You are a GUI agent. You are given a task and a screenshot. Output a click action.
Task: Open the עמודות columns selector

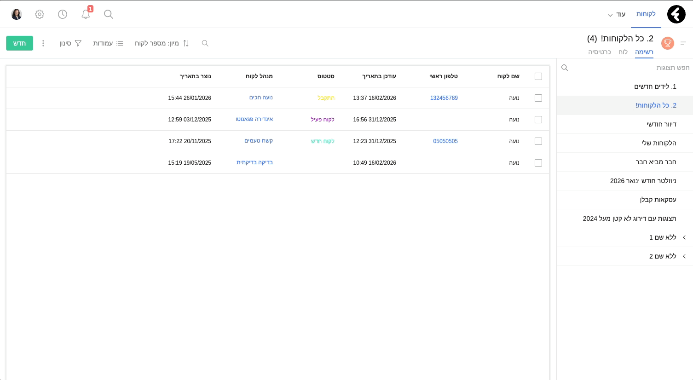click(x=108, y=43)
